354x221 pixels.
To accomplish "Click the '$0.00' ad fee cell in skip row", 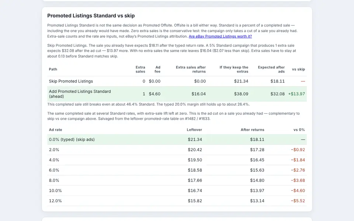I will 155,81.
